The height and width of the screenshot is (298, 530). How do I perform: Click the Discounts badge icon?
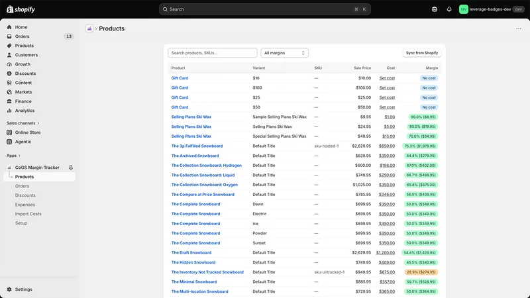(9, 74)
